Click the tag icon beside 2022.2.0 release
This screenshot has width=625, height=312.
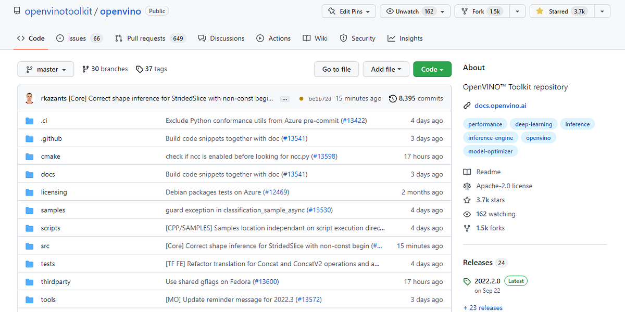pos(467,281)
